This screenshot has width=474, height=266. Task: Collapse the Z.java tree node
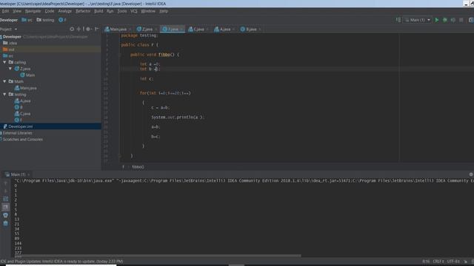coord(10,69)
